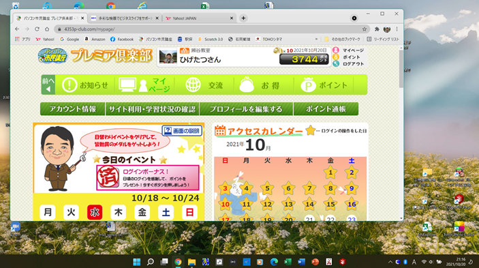Reload the page with refresh icon
Screen dimensions: 479x268
[37, 29]
